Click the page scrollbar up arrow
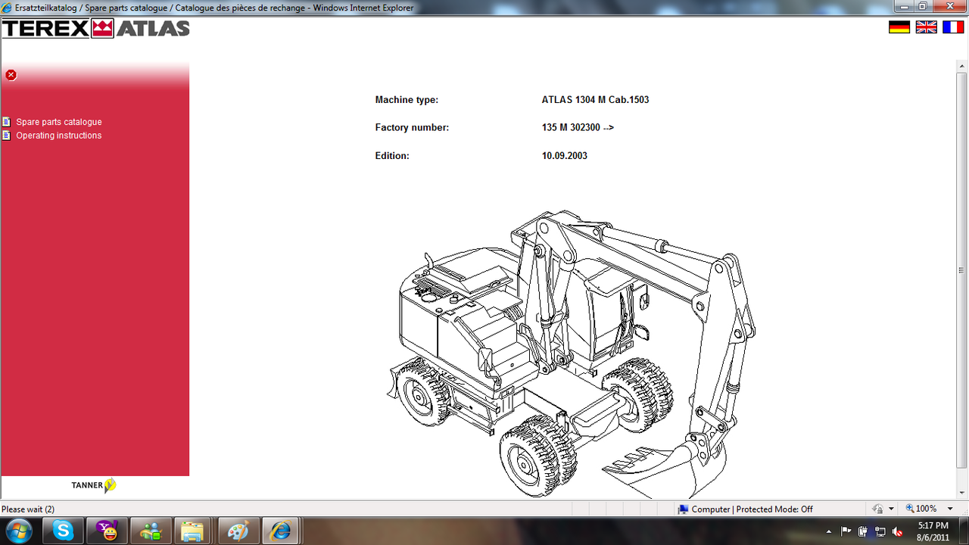Viewport: 969px width, 545px height. pyautogui.click(x=961, y=67)
